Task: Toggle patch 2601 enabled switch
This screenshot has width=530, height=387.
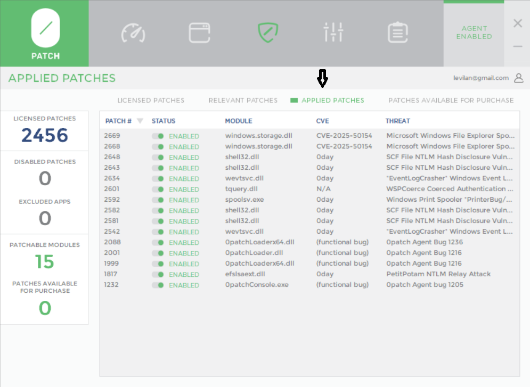Action: (158, 190)
